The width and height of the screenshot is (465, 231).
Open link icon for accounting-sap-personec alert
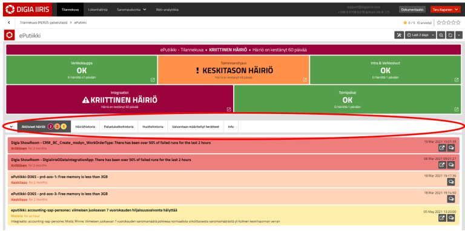[442, 218]
